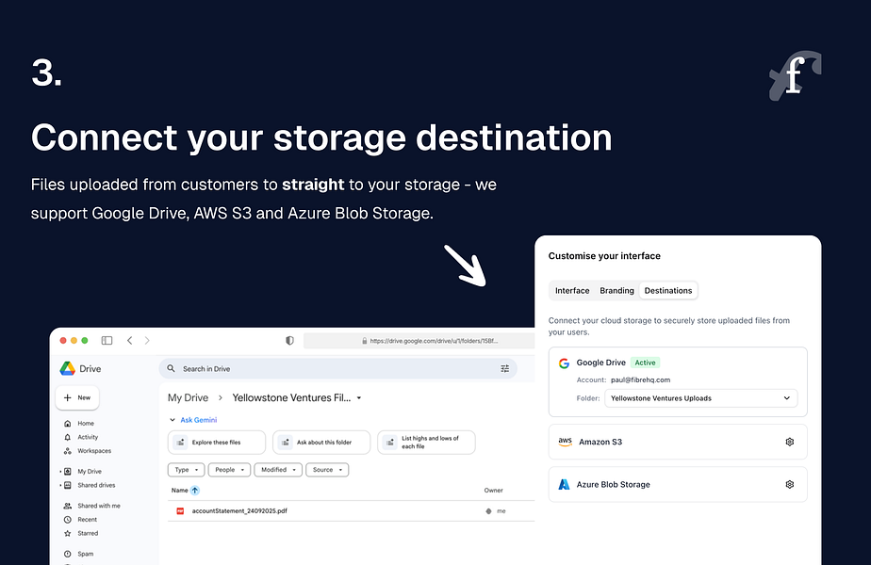Click List highs and lows suggestion
Viewport: 871px width, 565px height.
click(427, 443)
